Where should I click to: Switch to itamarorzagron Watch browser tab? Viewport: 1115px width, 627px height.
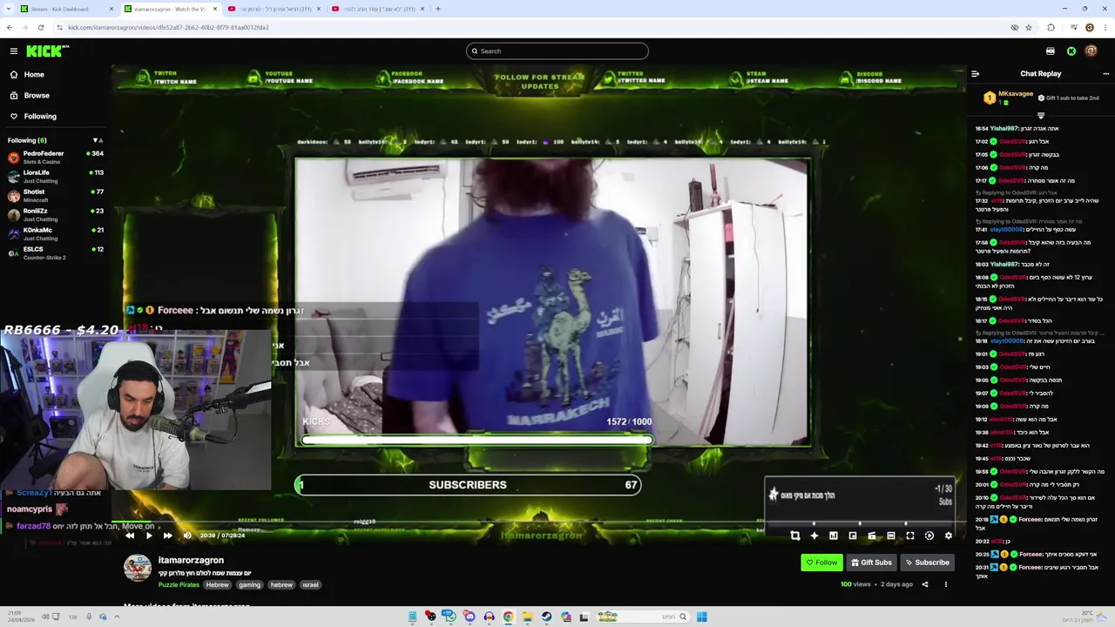(170, 9)
